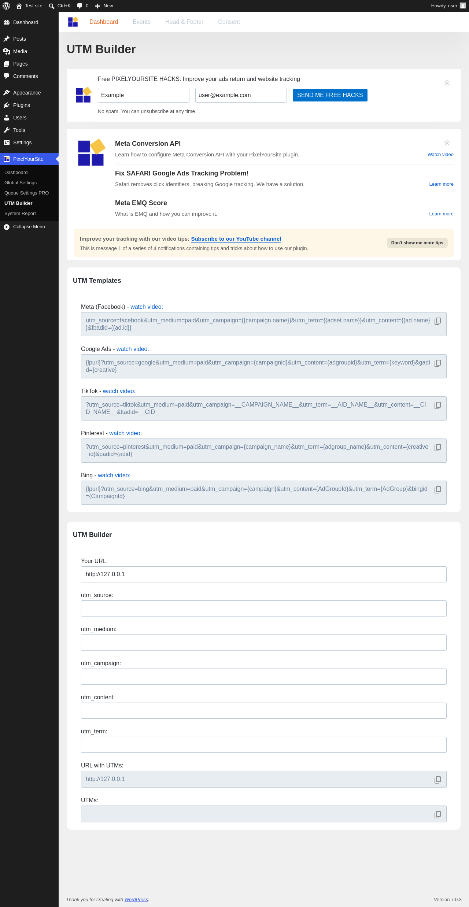Click the SEND ME FREE HACKS button

(x=330, y=95)
